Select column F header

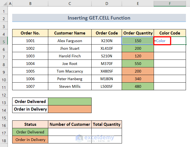click(170, 4)
